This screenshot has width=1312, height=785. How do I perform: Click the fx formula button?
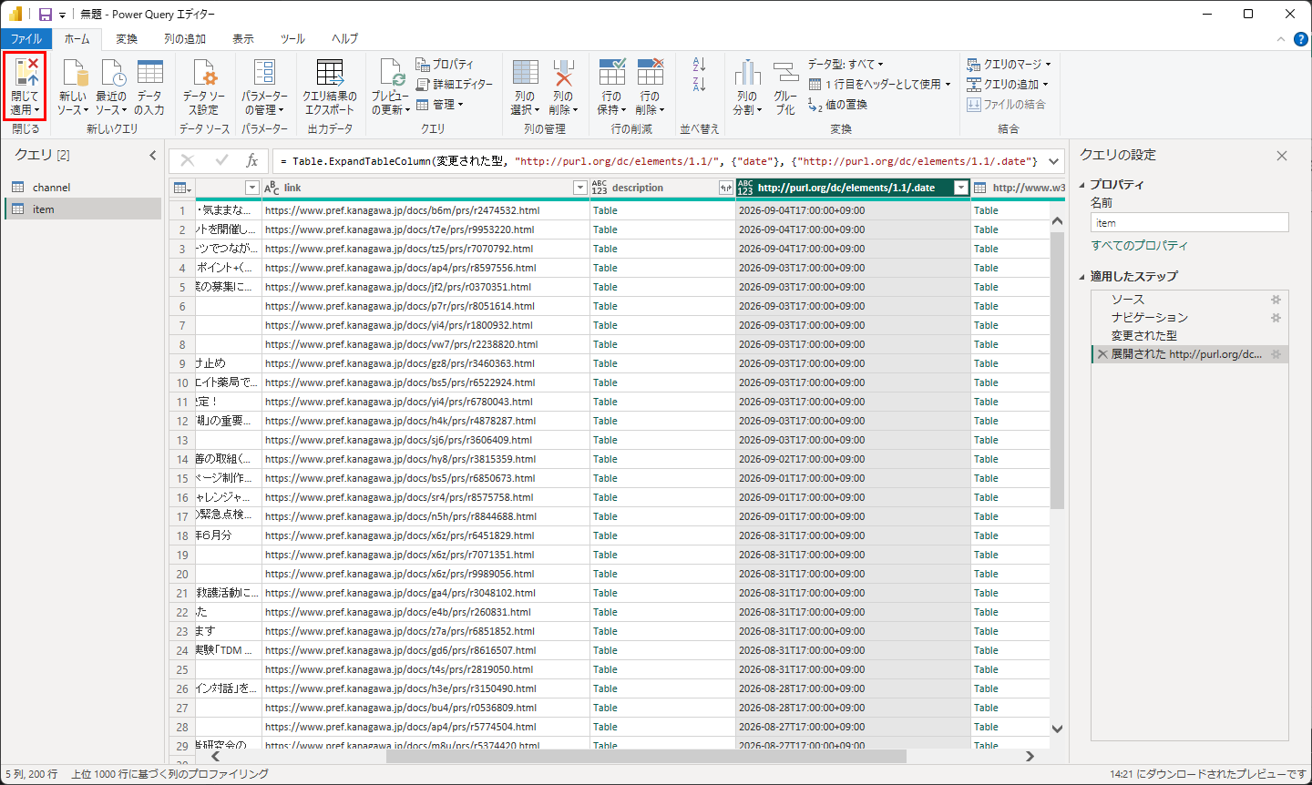click(252, 160)
